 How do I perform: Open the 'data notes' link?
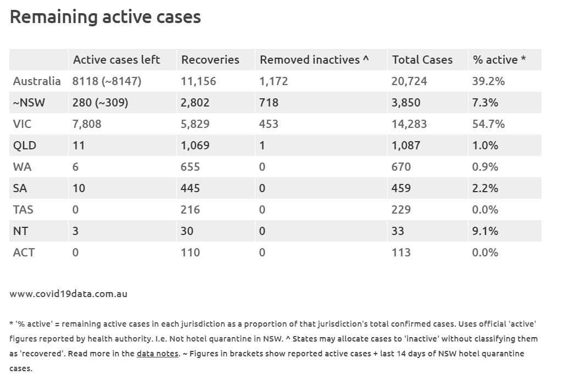pyautogui.click(x=158, y=354)
